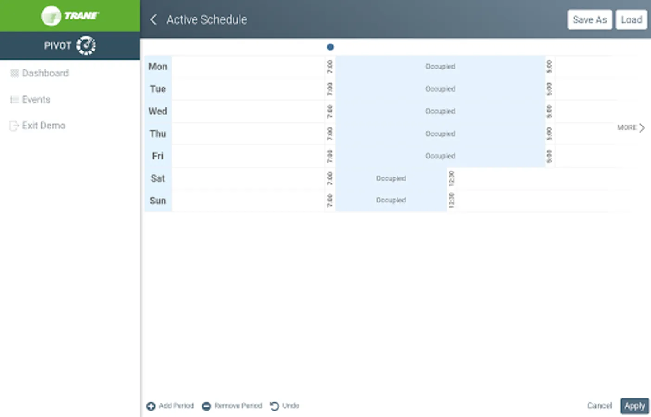Click the Events list icon
The height and width of the screenshot is (417, 651).
[14, 100]
